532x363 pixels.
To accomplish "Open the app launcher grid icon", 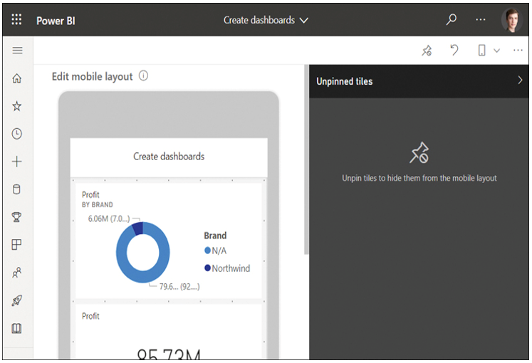I will coord(16,20).
